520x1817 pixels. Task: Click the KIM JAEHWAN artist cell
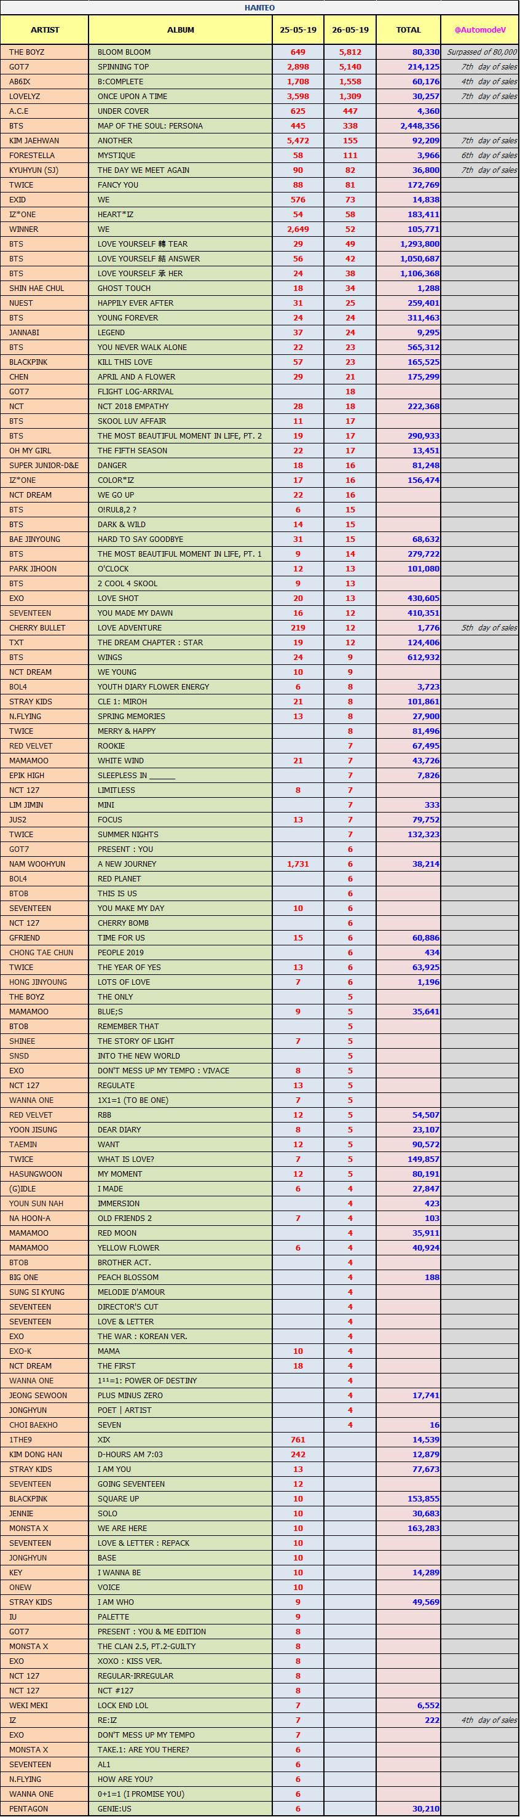click(34, 141)
